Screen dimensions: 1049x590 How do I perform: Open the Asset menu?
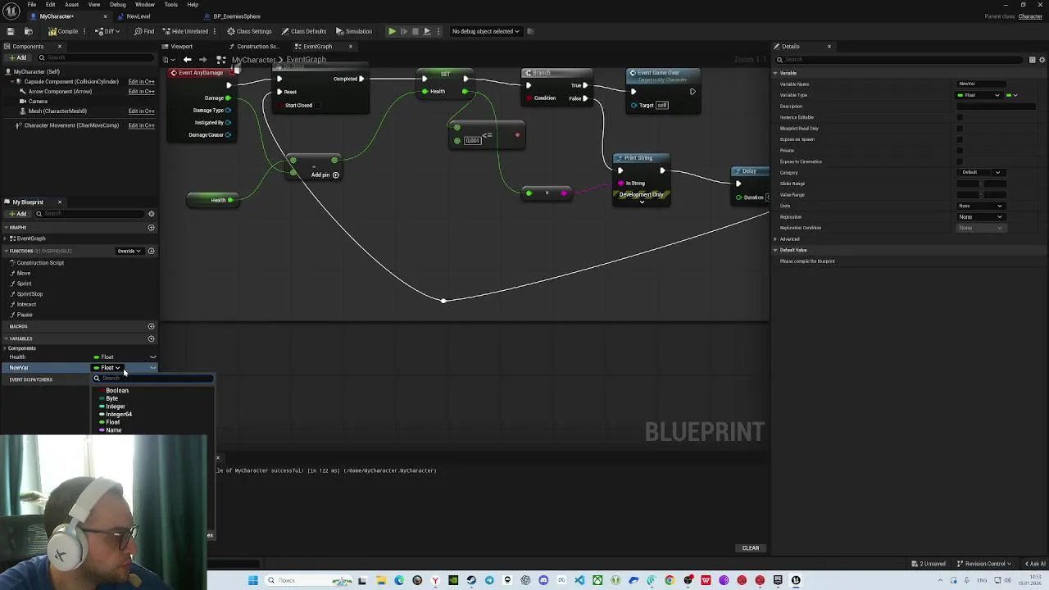click(72, 4)
